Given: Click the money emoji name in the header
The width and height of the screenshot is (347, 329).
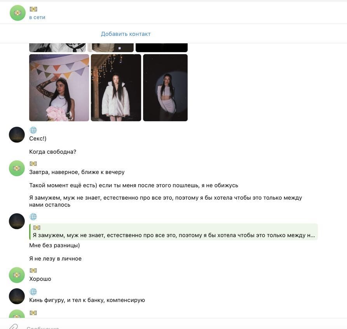Looking at the screenshot, I should coord(33,9).
